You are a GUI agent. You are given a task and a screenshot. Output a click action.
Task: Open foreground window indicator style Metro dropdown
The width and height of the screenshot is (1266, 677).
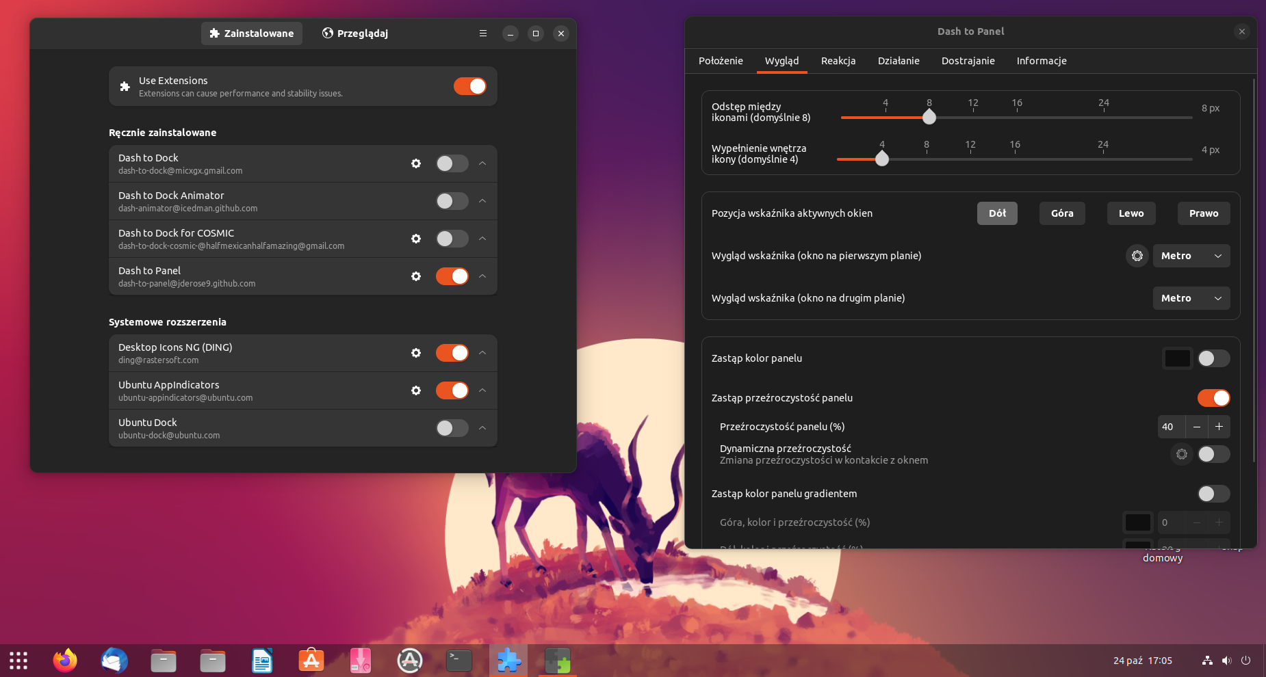click(1191, 256)
